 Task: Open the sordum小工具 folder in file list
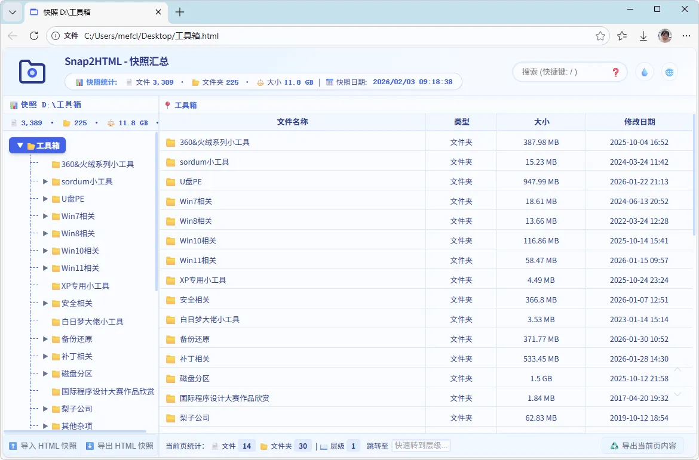point(204,162)
